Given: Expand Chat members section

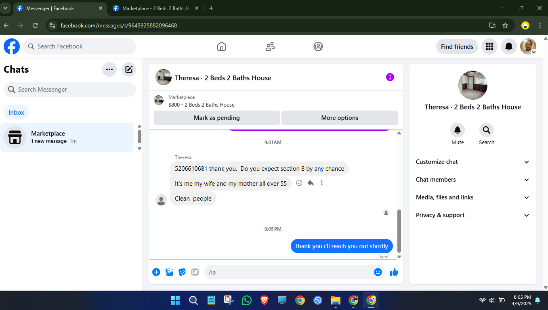Looking at the screenshot, I should pos(472,180).
